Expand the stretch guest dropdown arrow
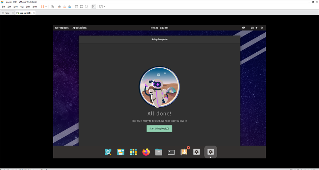Image resolution: width=319 pixels, height=170 pixels. [105, 7]
